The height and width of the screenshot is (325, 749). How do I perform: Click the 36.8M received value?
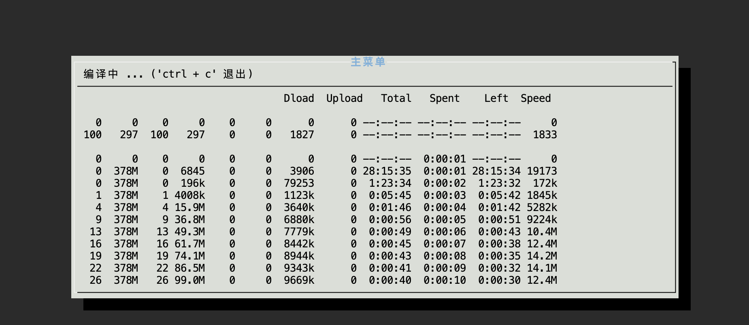189,219
